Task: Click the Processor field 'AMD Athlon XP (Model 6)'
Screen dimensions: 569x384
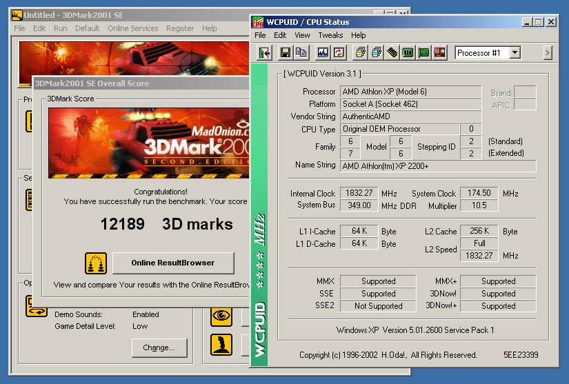Action: [x=410, y=92]
